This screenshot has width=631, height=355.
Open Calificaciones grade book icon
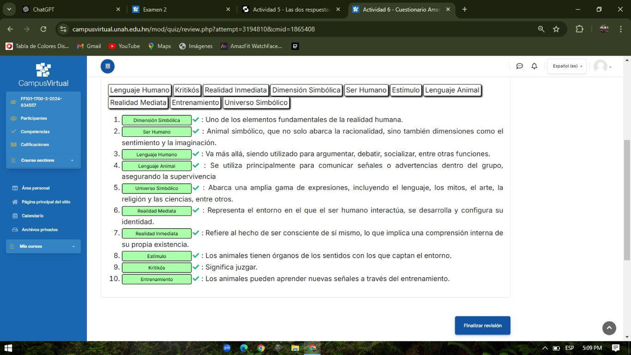click(x=14, y=144)
